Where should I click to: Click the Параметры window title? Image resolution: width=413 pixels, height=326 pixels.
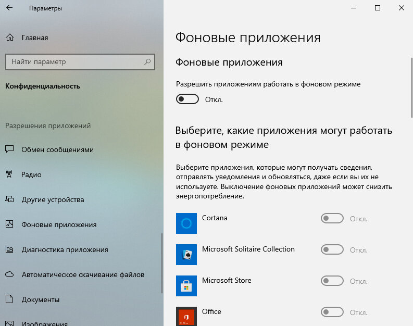45,8
